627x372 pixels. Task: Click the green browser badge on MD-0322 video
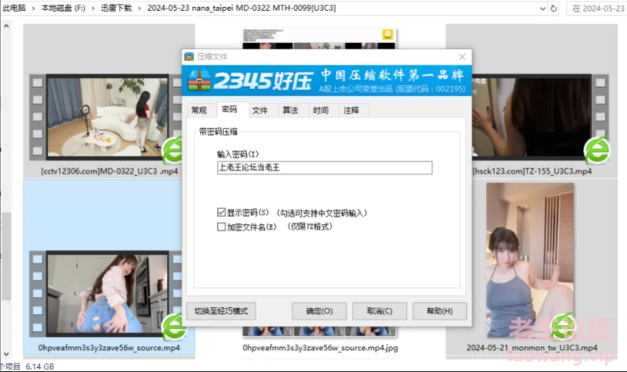pyautogui.click(x=172, y=150)
